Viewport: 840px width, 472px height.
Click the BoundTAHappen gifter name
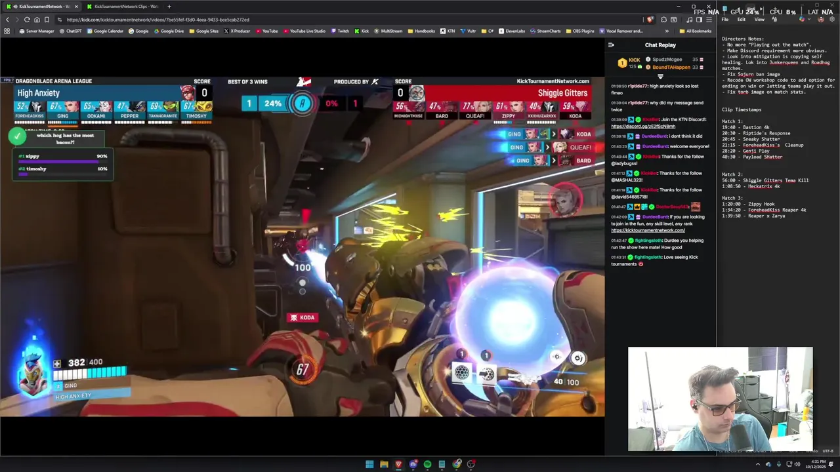coord(671,68)
